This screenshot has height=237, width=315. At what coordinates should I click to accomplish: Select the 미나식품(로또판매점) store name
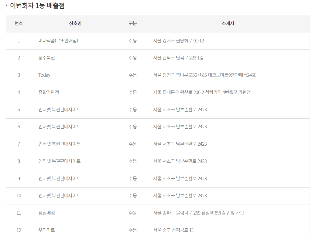pos(58,41)
